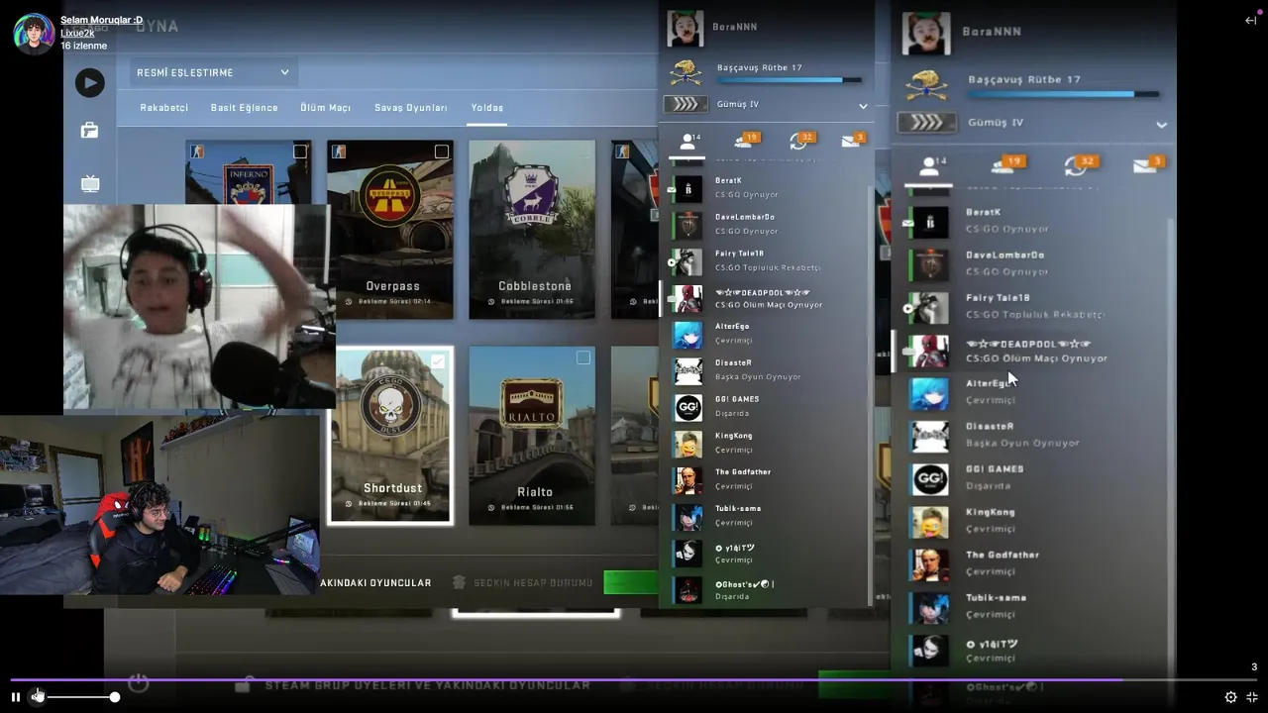
Task: Open envelope icon in enlarged friends panel
Action: 1148,165
